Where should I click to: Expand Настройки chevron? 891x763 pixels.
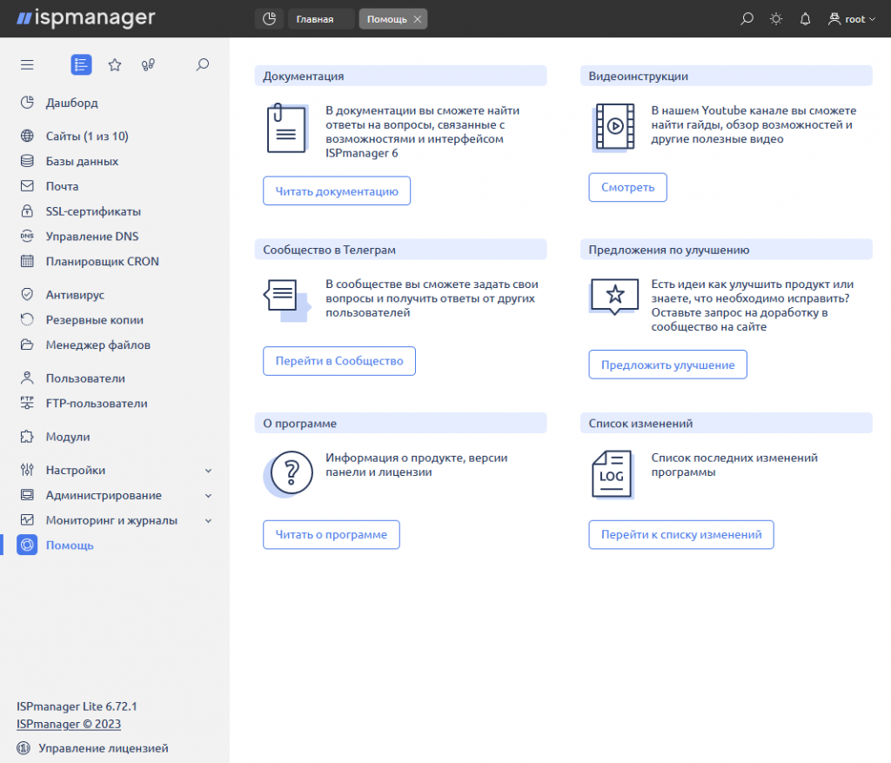209,471
